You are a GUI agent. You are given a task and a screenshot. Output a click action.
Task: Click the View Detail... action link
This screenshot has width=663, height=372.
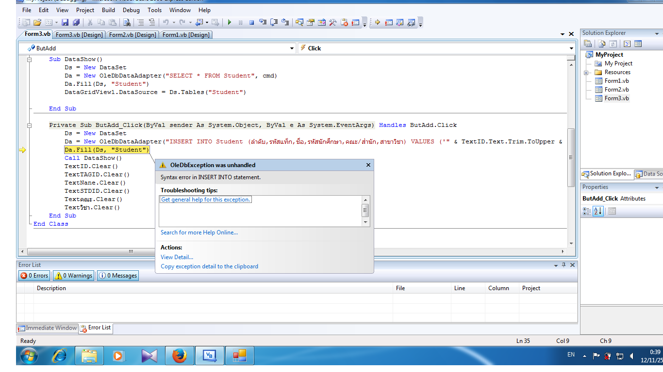pos(177,257)
